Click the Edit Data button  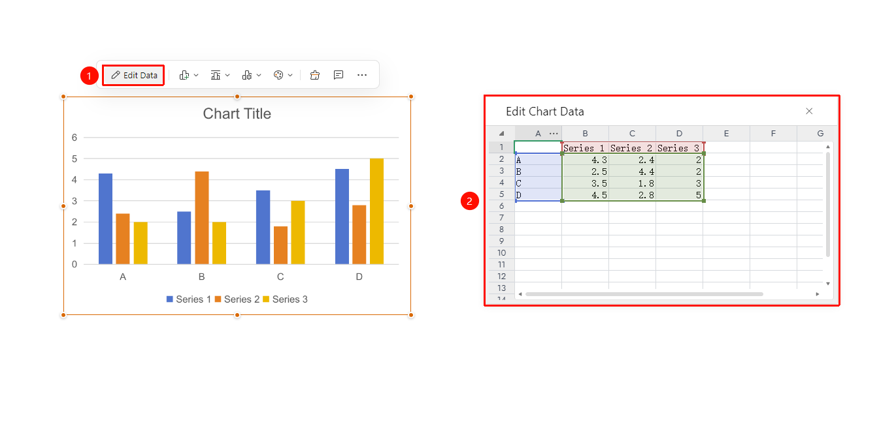[x=134, y=75]
